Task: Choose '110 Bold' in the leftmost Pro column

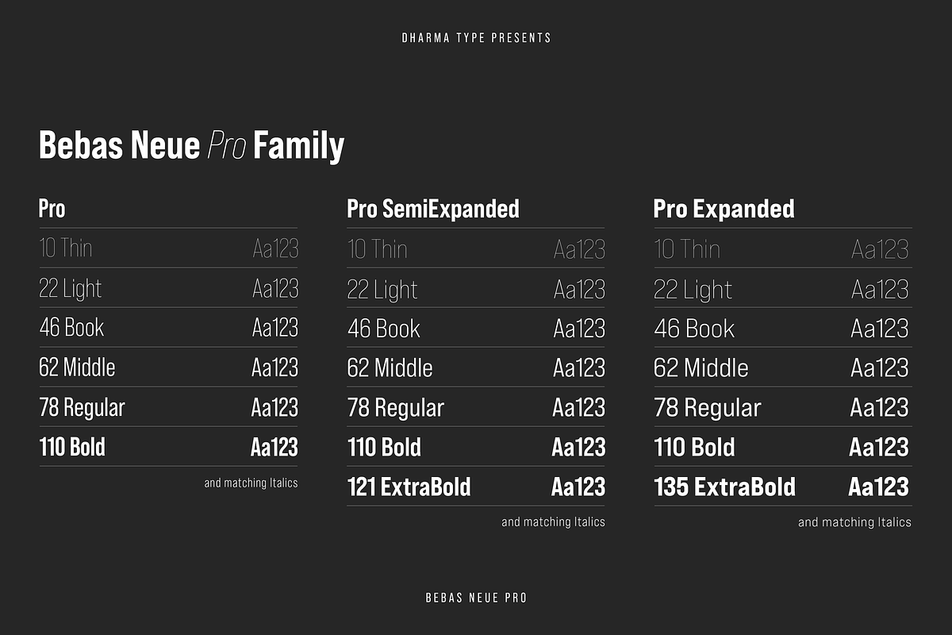Action: tap(72, 447)
